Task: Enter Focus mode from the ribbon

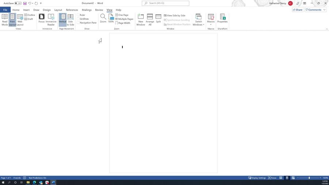Action: tap(42, 18)
